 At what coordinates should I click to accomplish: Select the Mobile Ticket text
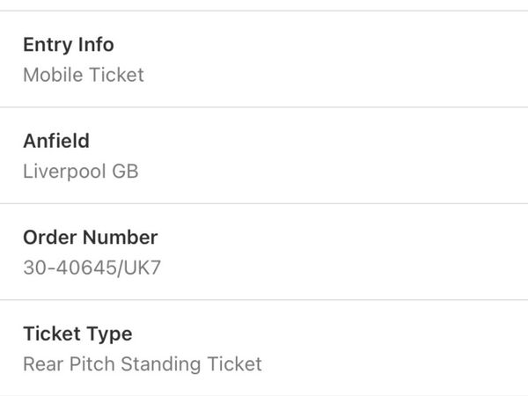coord(84,75)
